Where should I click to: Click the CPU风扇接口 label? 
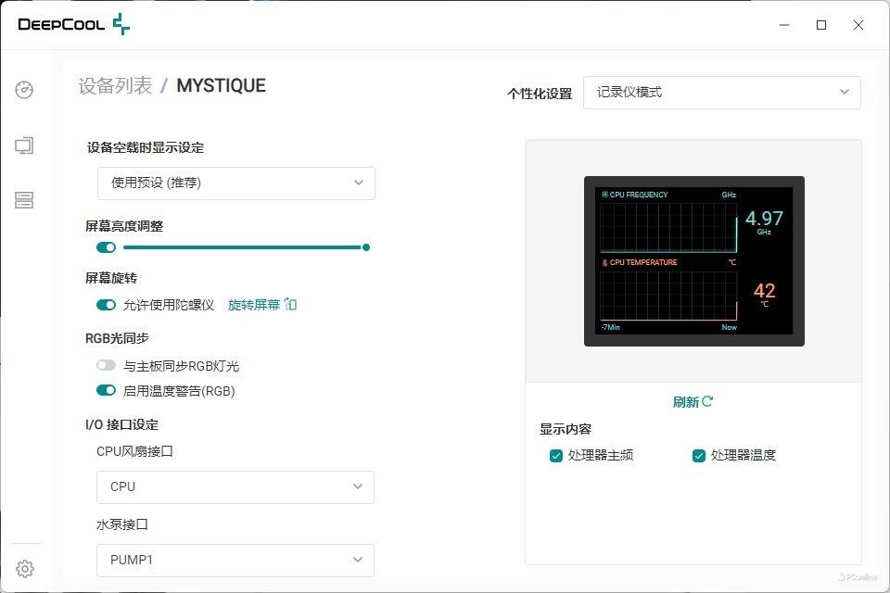click(134, 451)
